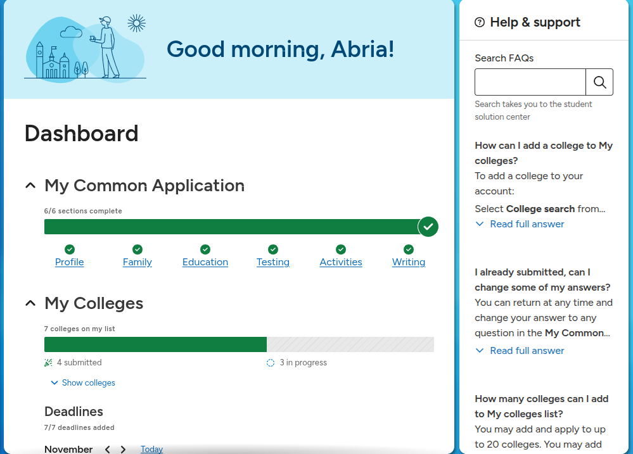Click the large completion checkmark on progress bar
This screenshot has height=454, width=633.
(x=428, y=227)
